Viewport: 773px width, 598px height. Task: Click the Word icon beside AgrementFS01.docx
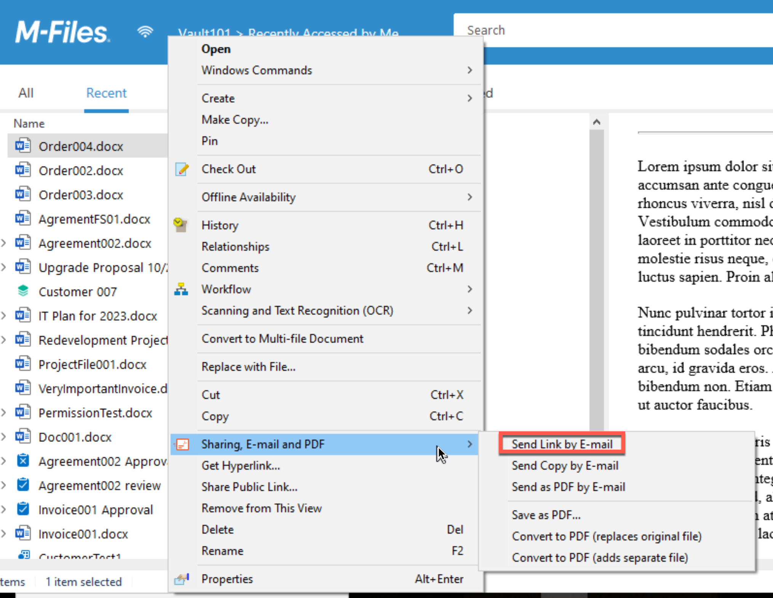[23, 219]
